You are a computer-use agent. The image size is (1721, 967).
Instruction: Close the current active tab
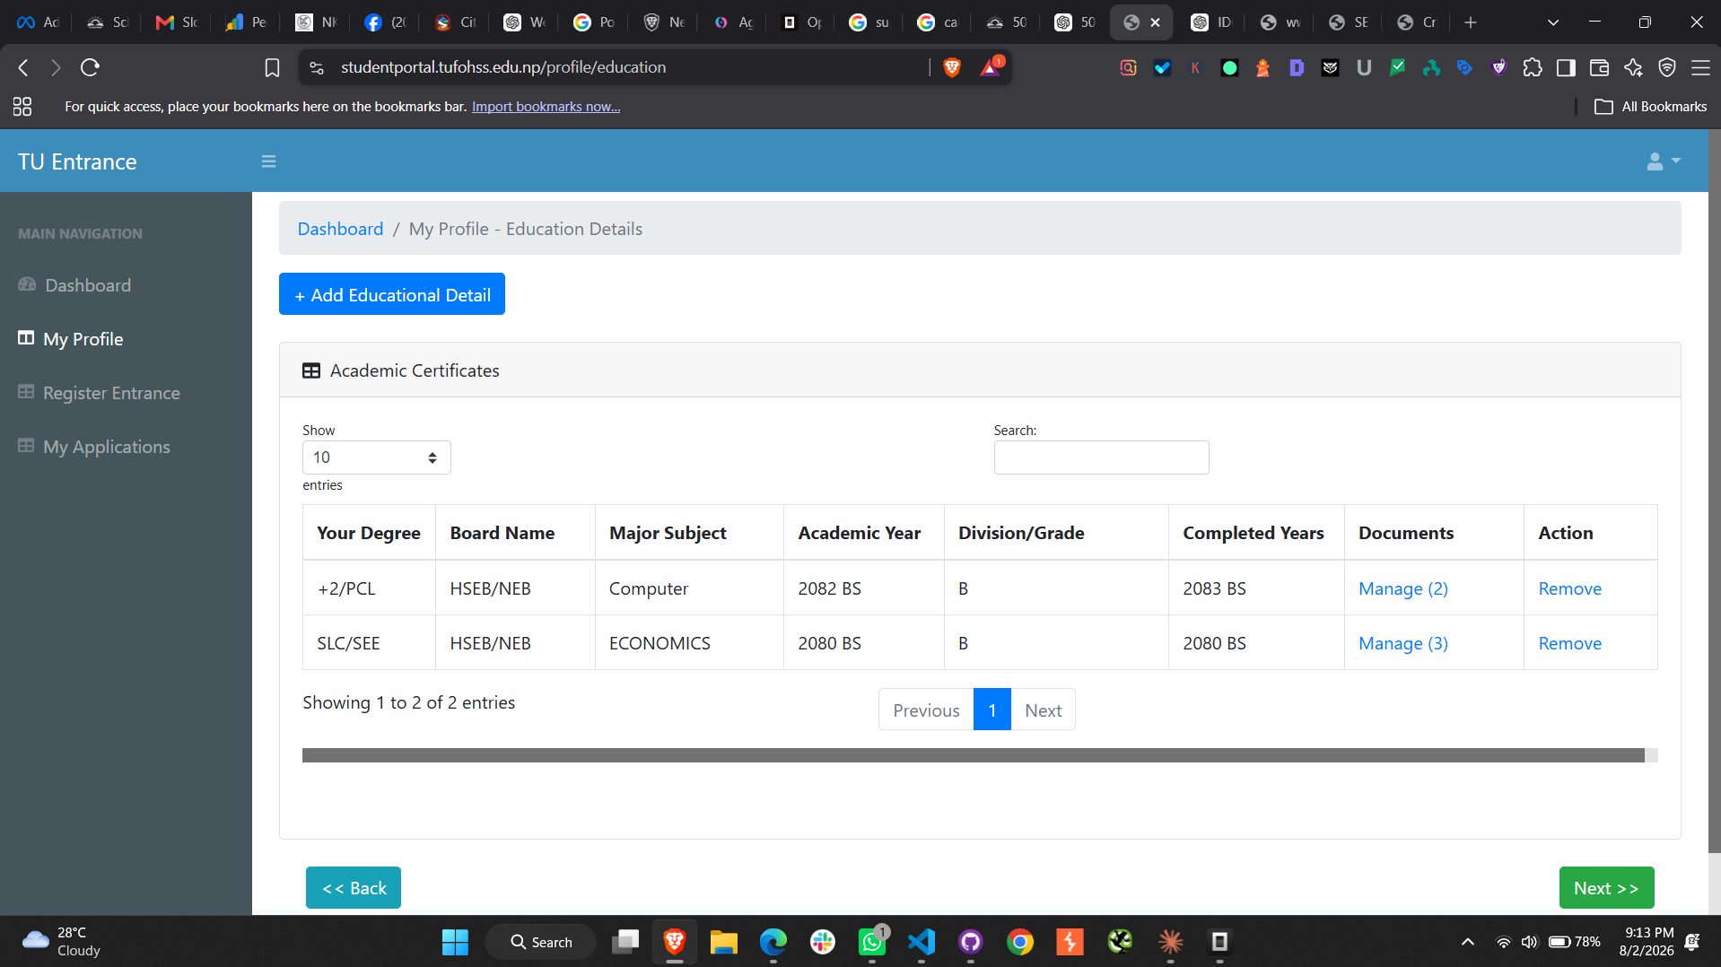tap(1155, 22)
